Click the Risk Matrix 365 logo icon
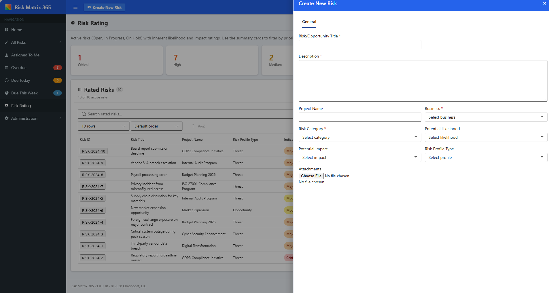This screenshot has width=549, height=293. point(8,7)
